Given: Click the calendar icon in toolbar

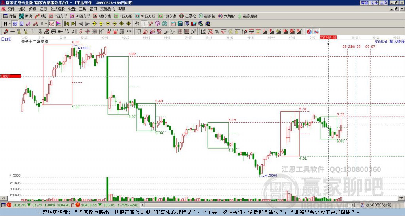Looking at the screenshot, I should 173,24.
